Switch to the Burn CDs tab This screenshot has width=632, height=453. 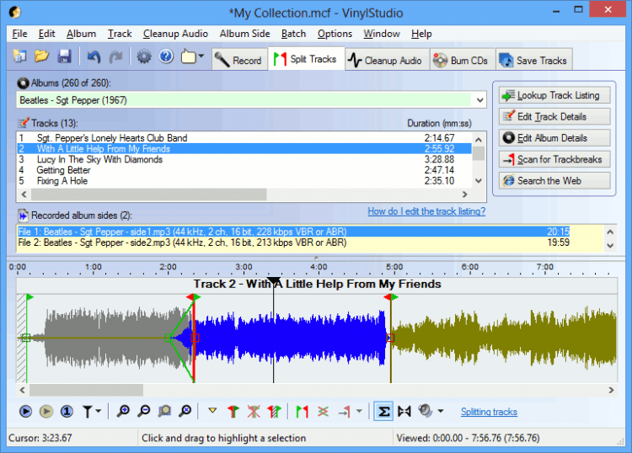[461, 60]
